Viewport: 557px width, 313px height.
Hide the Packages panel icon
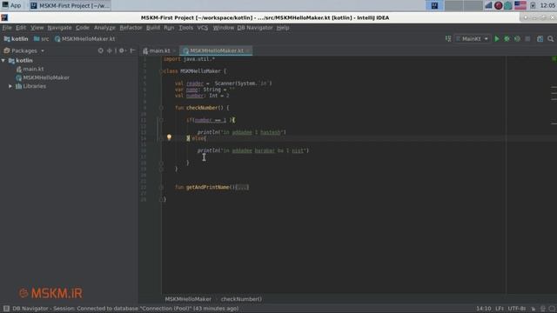pyautogui.click(x=132, y=50)
